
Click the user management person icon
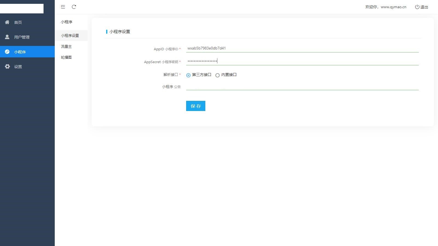tap(7, 37)
